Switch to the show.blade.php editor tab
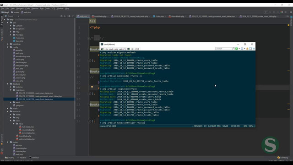293x165 pixels. coord(177,16)
